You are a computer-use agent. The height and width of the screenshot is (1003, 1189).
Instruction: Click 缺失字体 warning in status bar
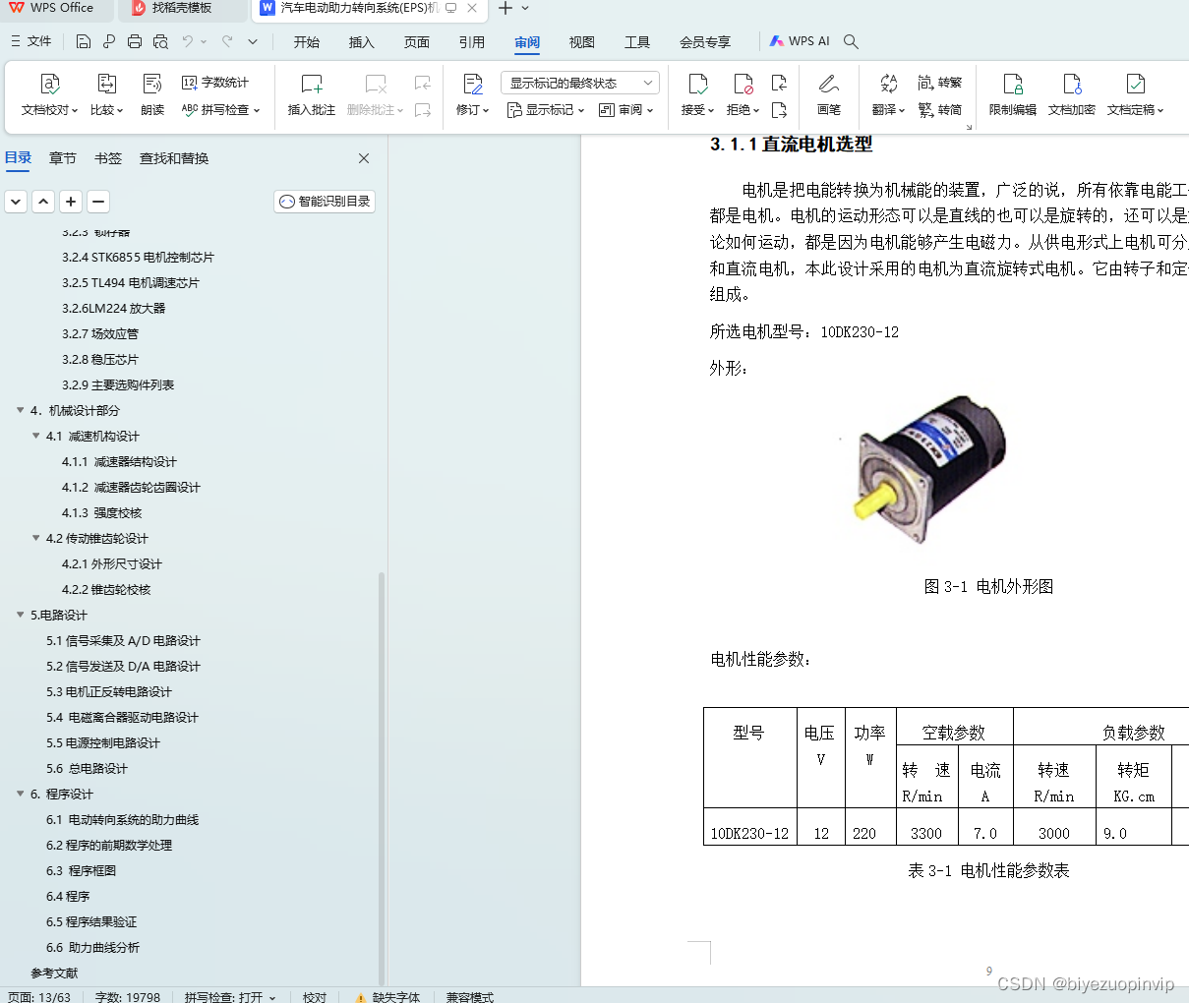pyautogui.click(x=387, y=995)
